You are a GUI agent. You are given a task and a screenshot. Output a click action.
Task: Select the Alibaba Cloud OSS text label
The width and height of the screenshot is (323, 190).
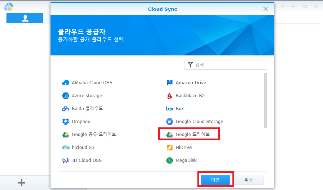click(92, 82)
